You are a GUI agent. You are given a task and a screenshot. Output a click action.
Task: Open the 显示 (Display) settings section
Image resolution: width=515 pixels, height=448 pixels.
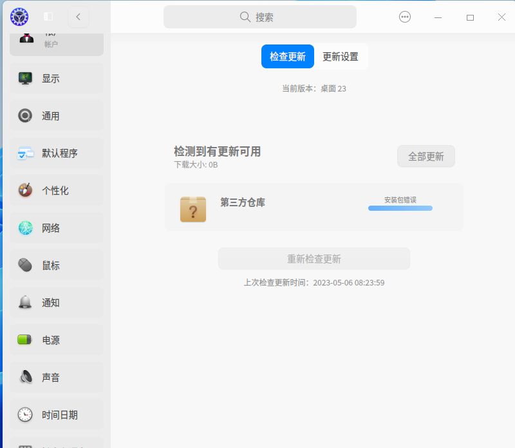coord(56,78)
